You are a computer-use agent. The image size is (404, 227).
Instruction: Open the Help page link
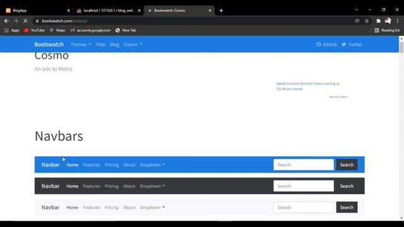pos(101,44)
